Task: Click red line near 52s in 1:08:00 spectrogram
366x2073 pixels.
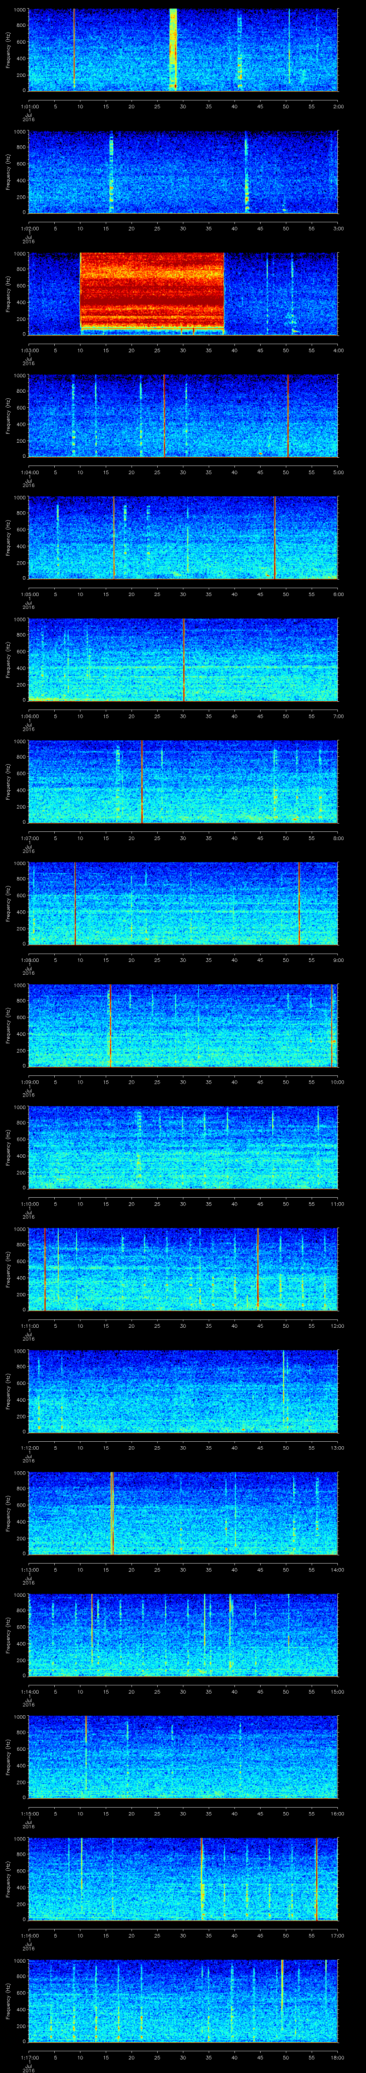Action: click(x=299, y=902)
